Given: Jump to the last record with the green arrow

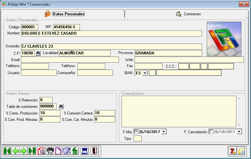Looking at the screenshot, I should coord(32,151).
